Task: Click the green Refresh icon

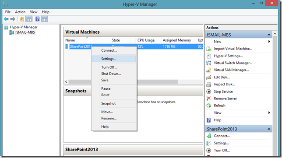Action: point(208,105)
